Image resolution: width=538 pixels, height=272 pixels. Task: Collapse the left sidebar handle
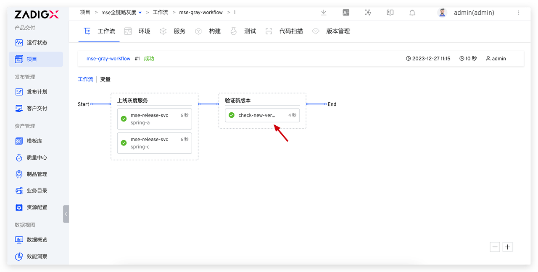coord(66,214)
